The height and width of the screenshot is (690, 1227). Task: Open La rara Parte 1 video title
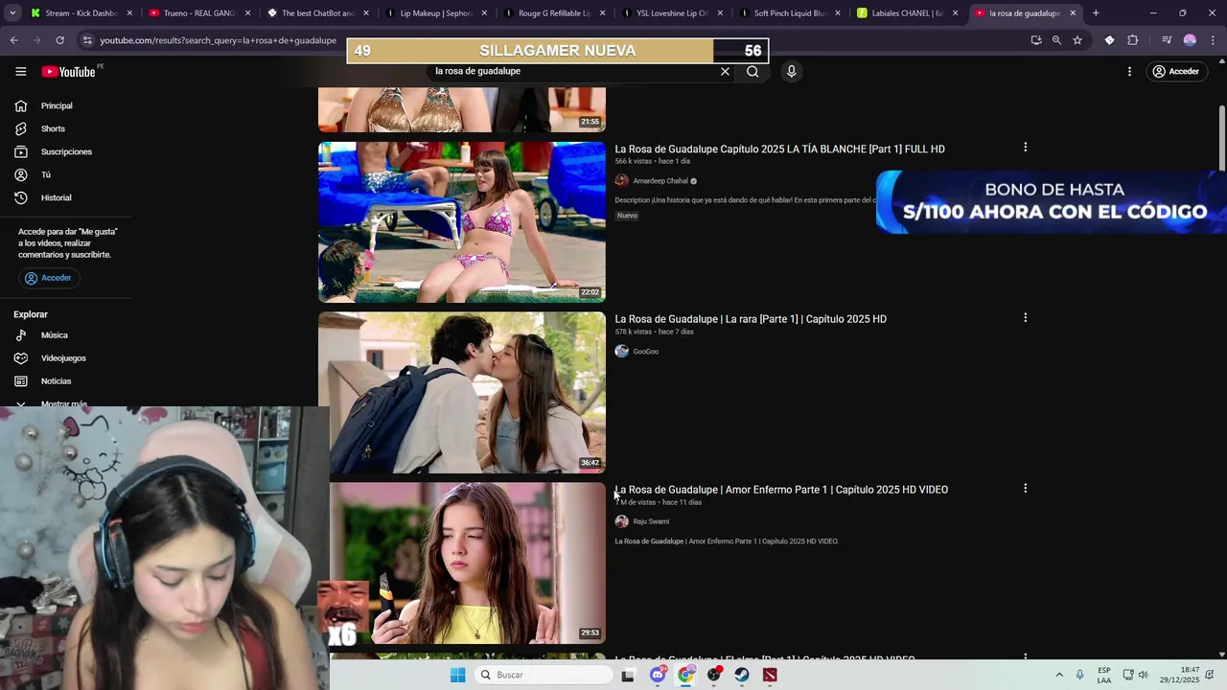(751, 319)
